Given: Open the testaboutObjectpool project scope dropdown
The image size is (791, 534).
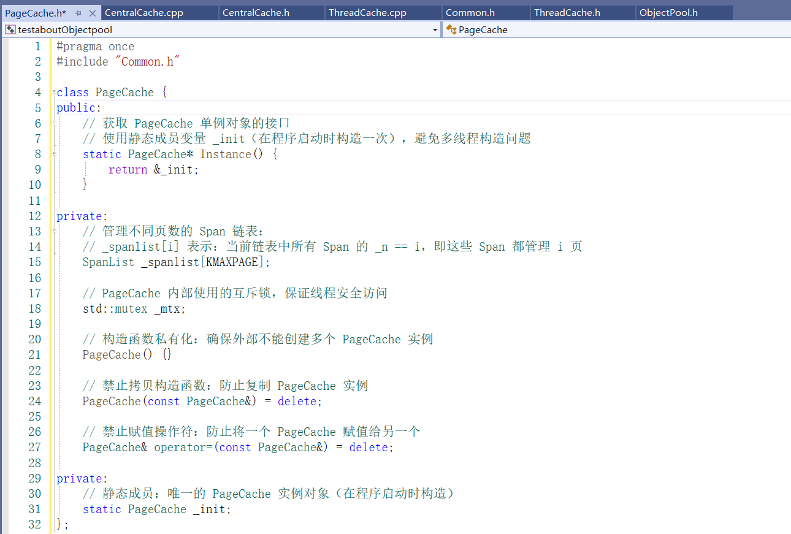Looking at the screenshot, I should [x=435, y=29].
